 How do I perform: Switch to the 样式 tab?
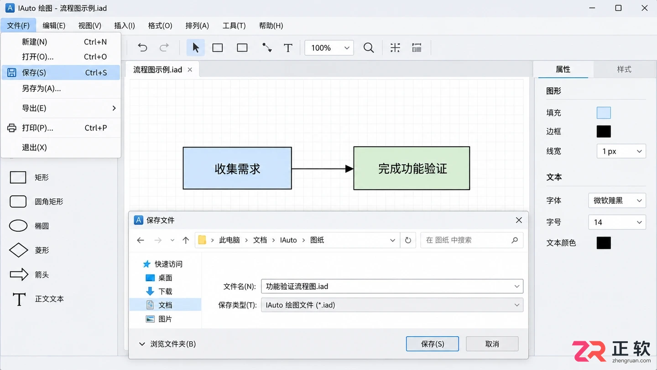[624, 69]
